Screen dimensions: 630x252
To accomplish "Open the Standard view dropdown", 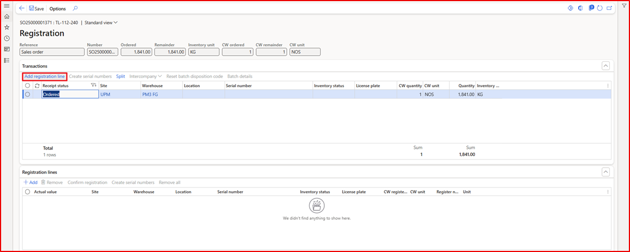I will pyautogui.click(x=101, y=23).
